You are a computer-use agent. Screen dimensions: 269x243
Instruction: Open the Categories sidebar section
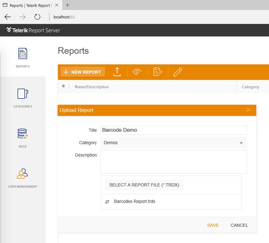click(x=23, y=98)
